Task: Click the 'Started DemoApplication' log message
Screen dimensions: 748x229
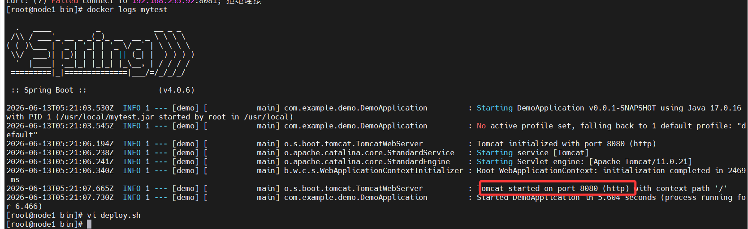Action: (528, 197)
